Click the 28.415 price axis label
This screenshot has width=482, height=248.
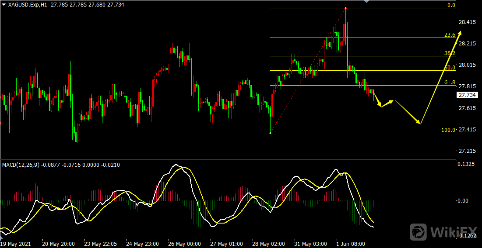pyautogui.click(x=467, y=22)
